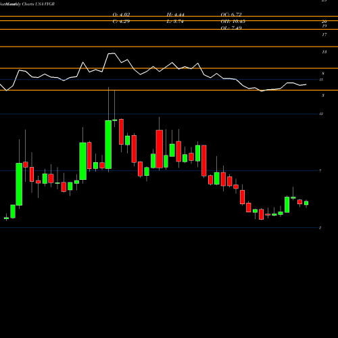Click the 2 price level label
This screenshot has height=338, width=338.
320,228
